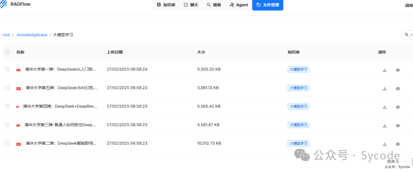Click PDF icon of 清华大学第二弹 file
This screenshot has height=172, width=413.
tap(19, 143)
